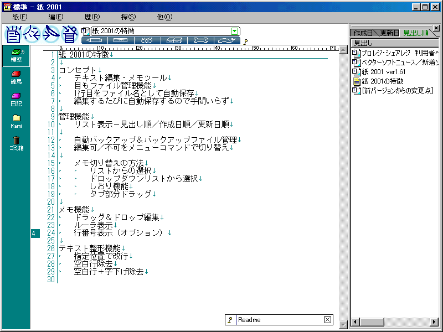This screenshot has height=332, width=443.
Task: Click the line 指定位置で改行 in editor
Action: [x=101, y=256]
